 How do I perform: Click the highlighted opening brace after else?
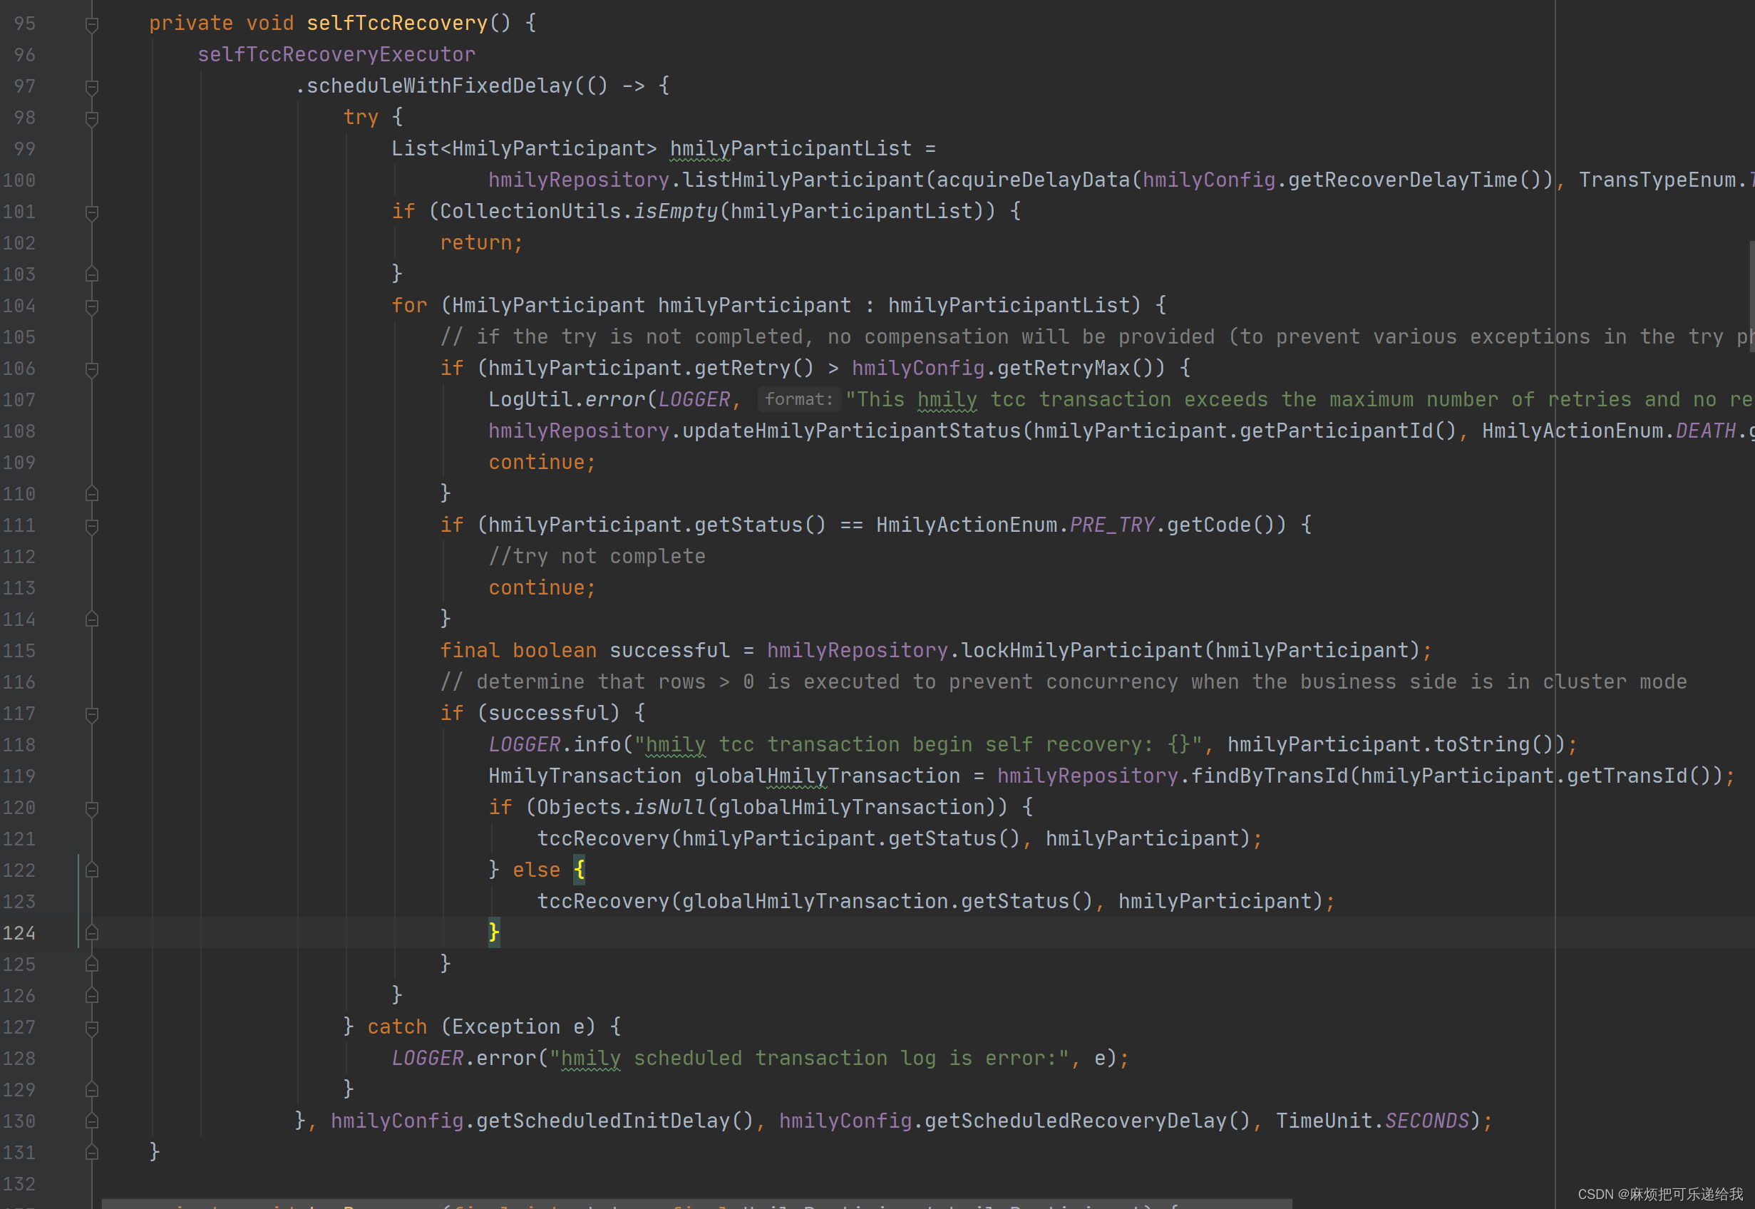pyautogui.click(x=580, y=870)
